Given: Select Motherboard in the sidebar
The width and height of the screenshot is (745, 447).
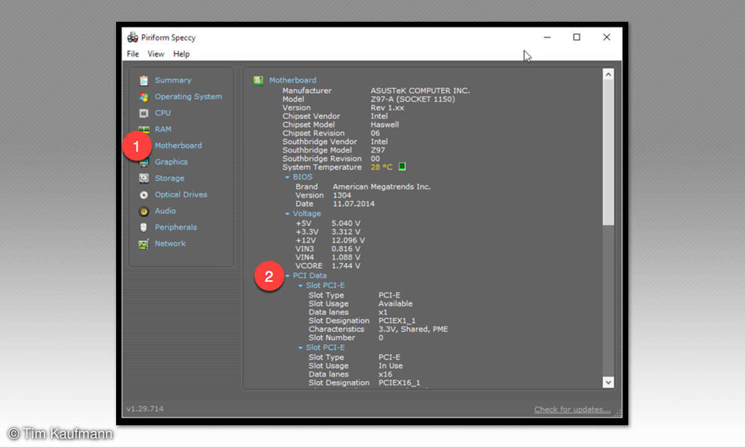Looking at the screenshot, I should click(178, 145).
